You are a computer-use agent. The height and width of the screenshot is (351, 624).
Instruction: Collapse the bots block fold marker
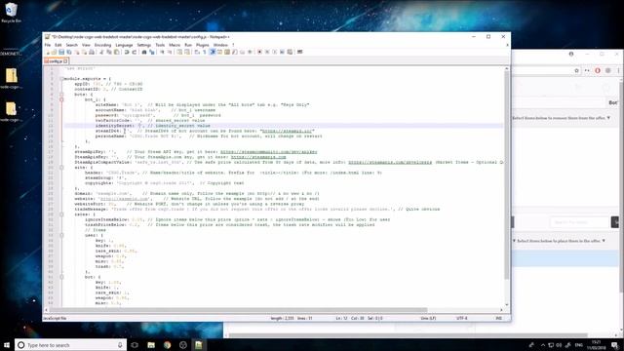click(61, 95)
